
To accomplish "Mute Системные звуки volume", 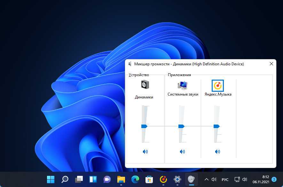I will [x=182, y=152].
